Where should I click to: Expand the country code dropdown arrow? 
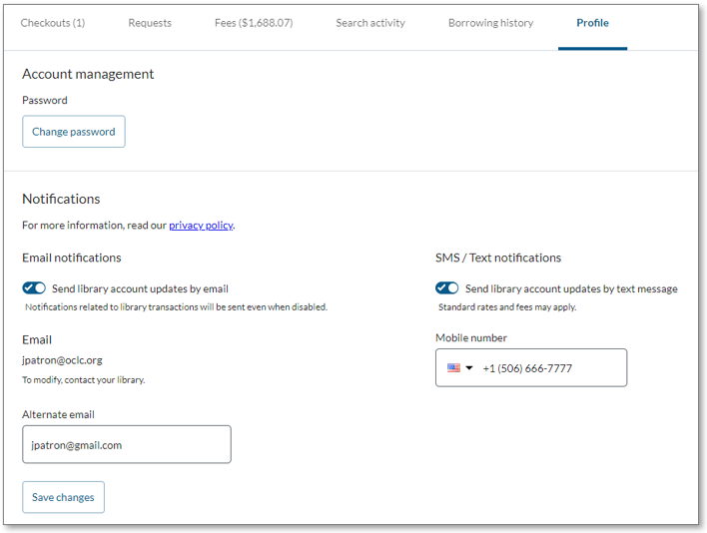pos(469,368)
